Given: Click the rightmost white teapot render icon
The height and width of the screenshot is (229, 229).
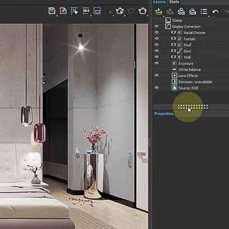Looking at the screenshot, I should (143, 11).
